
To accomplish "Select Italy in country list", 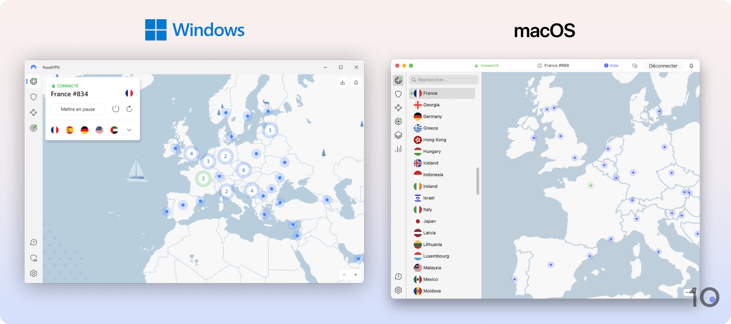I will [x=442, y=210].
